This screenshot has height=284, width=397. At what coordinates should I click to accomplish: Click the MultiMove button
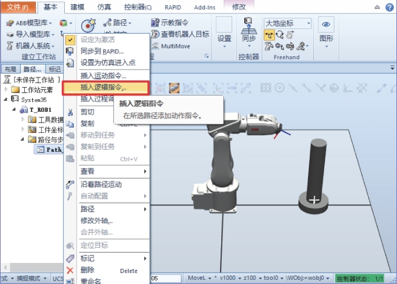point(171,46)
